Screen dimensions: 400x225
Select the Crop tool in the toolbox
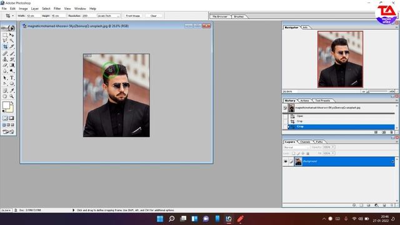click(x=5, y=46)
